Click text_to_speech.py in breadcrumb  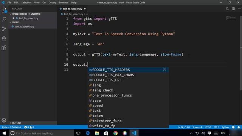(73, 14)
